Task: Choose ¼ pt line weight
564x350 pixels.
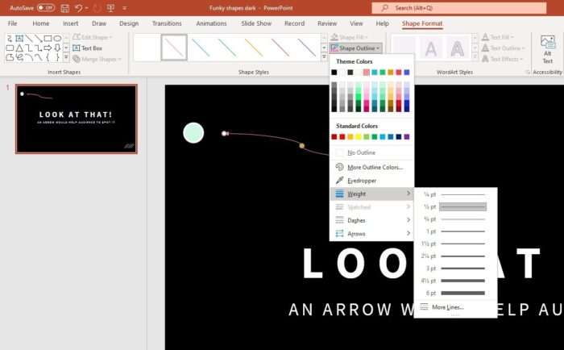Action: click(x=455, y=194)
